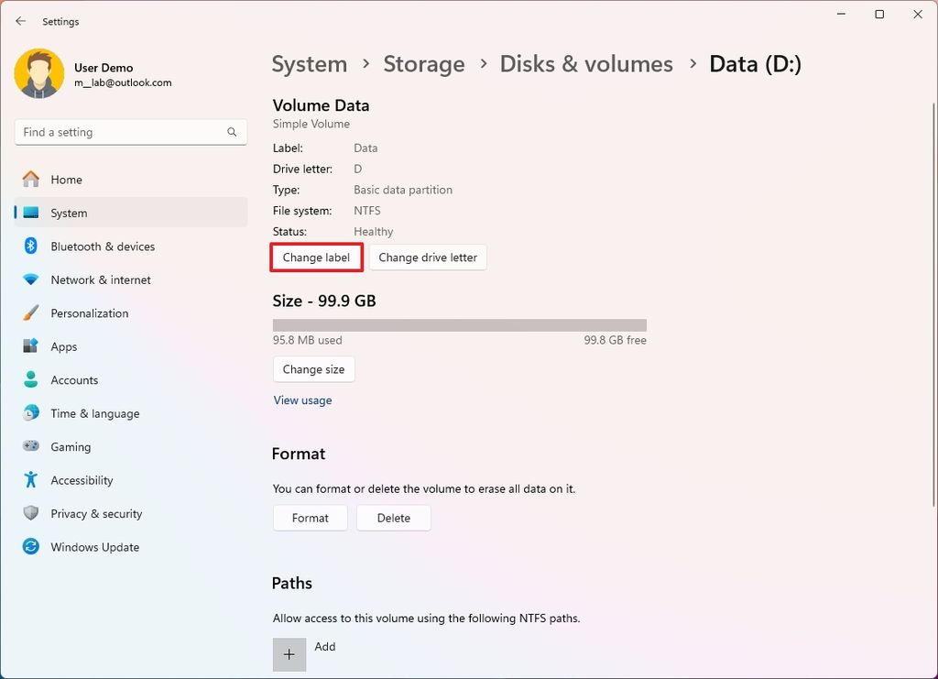Click the storage usage bar

point(458,323)
